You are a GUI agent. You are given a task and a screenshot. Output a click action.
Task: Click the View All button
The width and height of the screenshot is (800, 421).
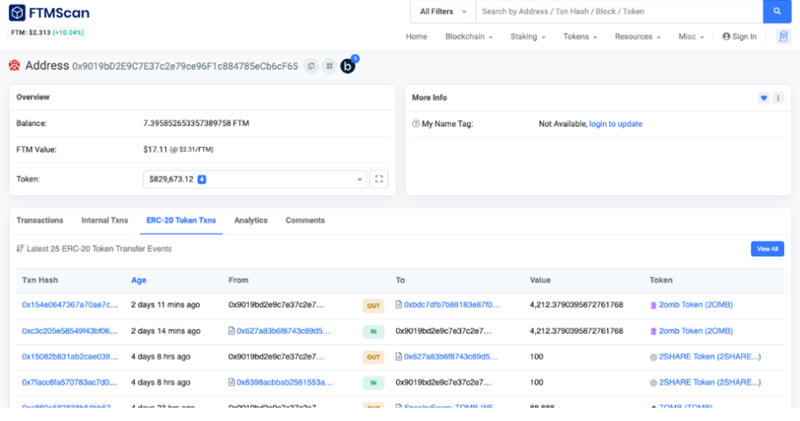click(767, 249)
